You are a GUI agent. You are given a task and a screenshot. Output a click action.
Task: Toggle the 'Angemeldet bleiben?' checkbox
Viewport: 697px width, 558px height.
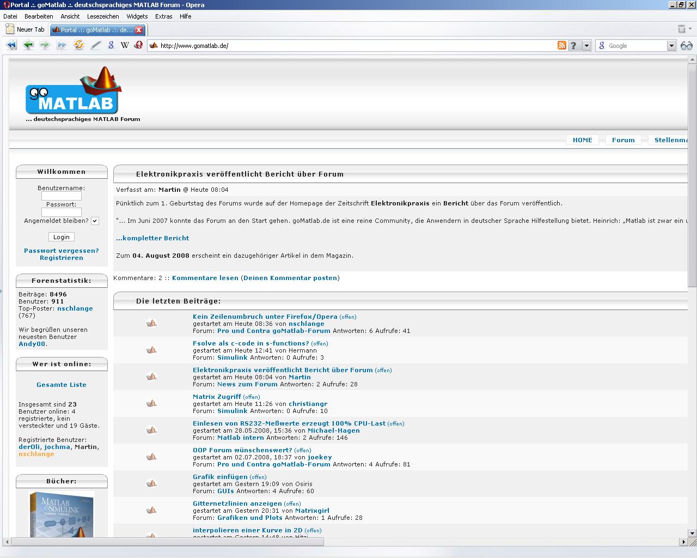95,221
